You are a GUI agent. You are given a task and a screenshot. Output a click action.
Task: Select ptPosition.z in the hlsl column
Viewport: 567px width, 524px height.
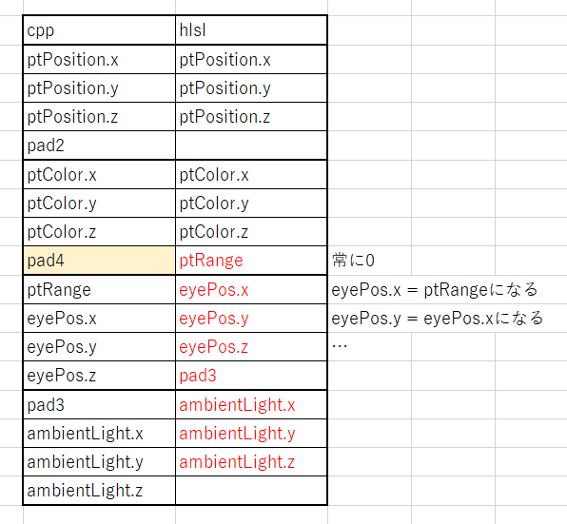click(251, 117)
